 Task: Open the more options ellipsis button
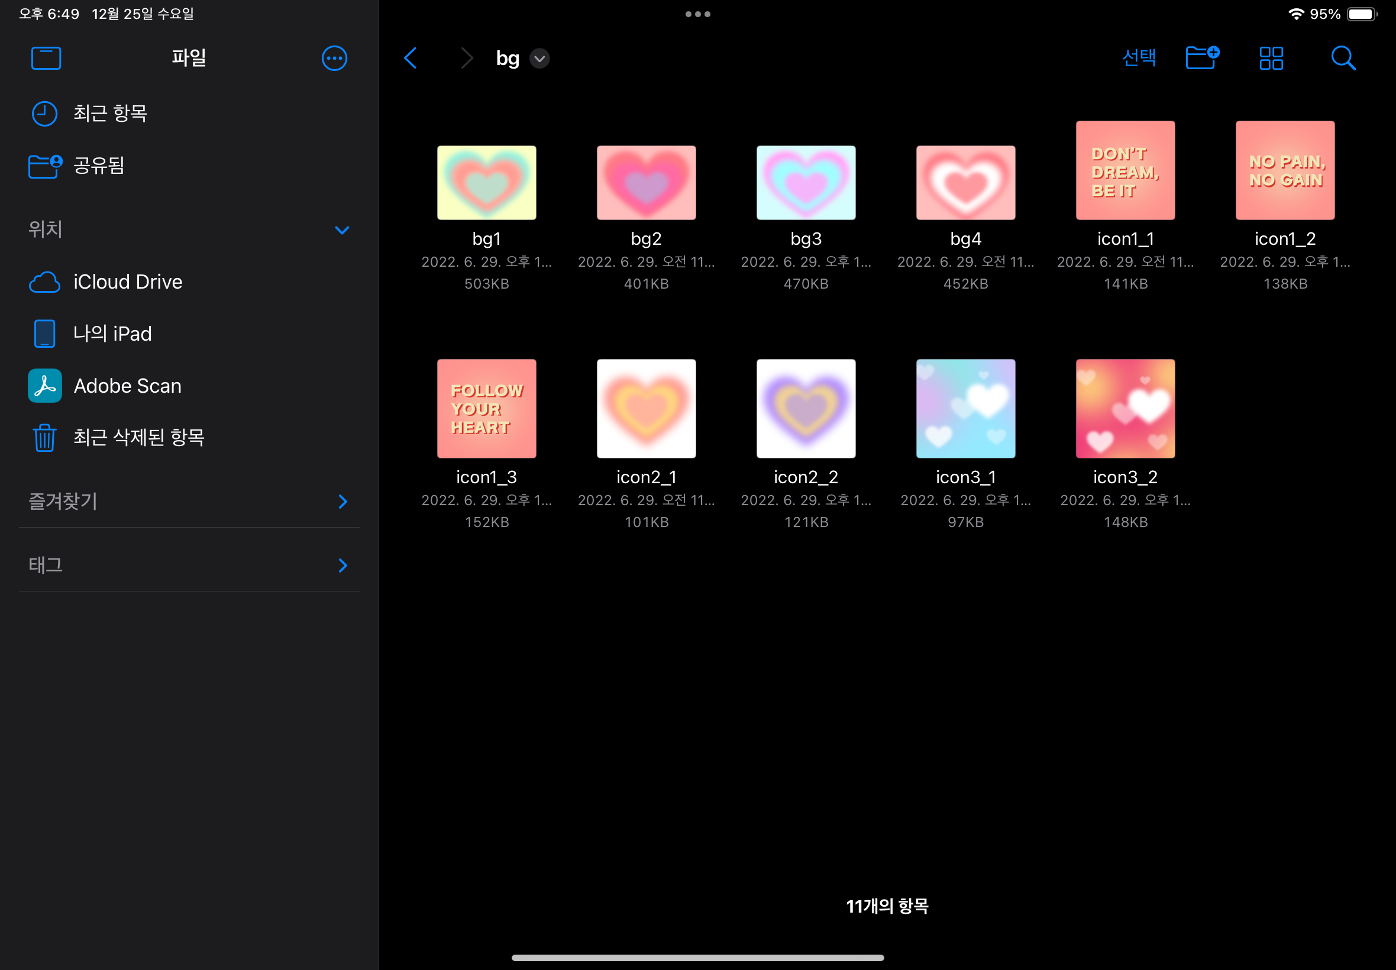(334, 59)
